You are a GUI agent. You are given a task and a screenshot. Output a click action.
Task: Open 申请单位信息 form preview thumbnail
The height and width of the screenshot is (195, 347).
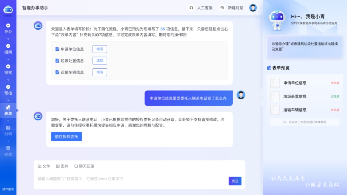[275, 83]
